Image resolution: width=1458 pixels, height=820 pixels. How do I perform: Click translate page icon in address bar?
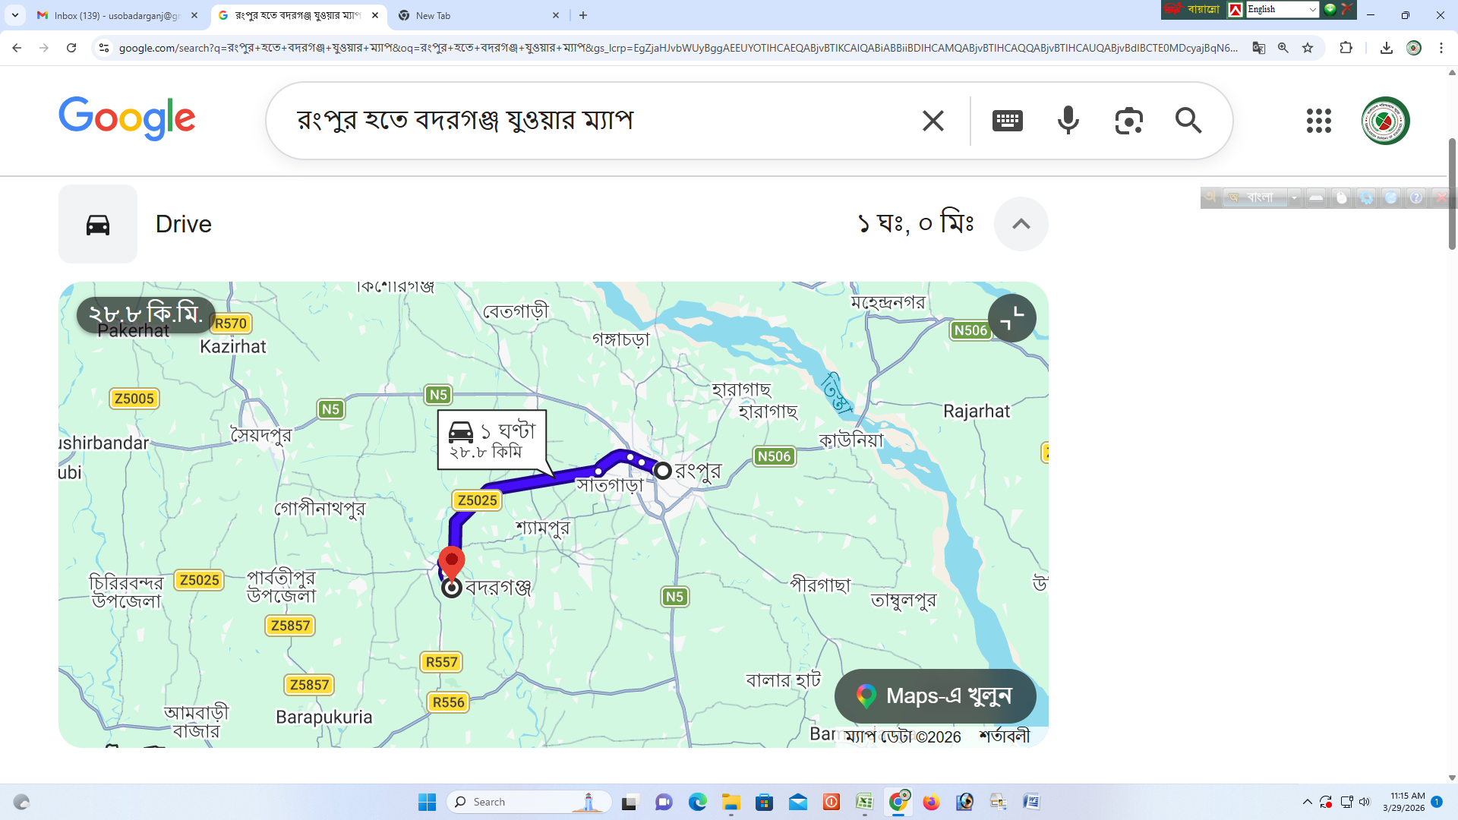(1259, 48)
